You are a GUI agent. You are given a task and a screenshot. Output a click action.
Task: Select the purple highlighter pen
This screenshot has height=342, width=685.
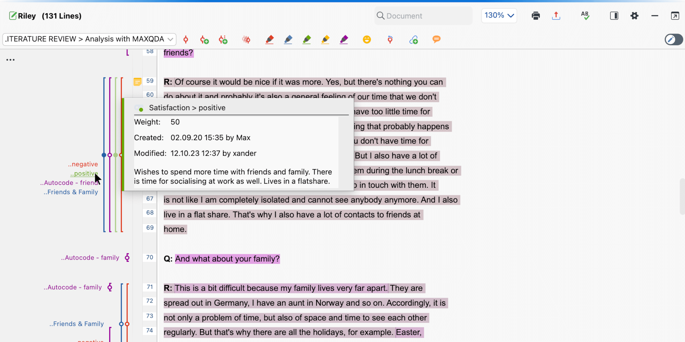(344, 40)
